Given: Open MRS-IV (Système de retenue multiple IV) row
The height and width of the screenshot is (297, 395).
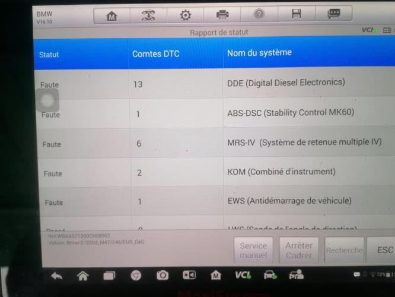Looking at the screenshot, I should click(216, 143).
